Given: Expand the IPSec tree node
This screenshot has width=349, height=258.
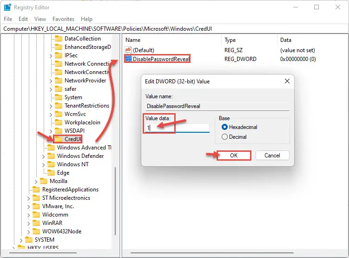Looking at the screenshot, I should pos(51,56).
